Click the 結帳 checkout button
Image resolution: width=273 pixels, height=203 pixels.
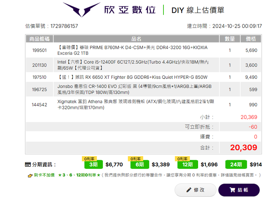[239, 190]
